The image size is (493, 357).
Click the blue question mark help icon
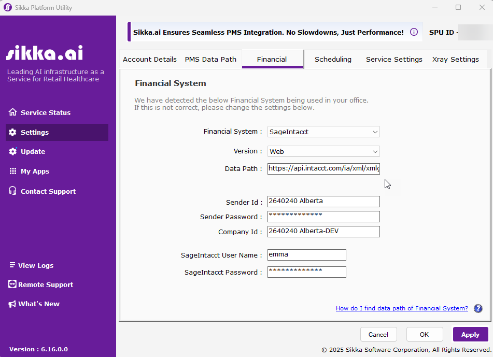(x=478, y=308)
